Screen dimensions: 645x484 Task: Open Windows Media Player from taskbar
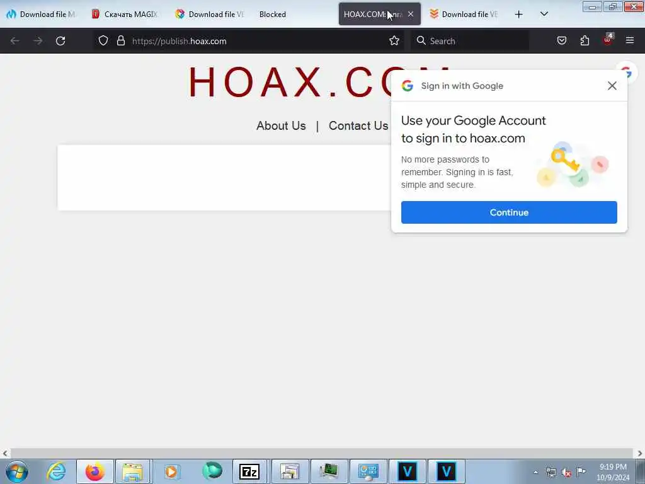(171, 471)
